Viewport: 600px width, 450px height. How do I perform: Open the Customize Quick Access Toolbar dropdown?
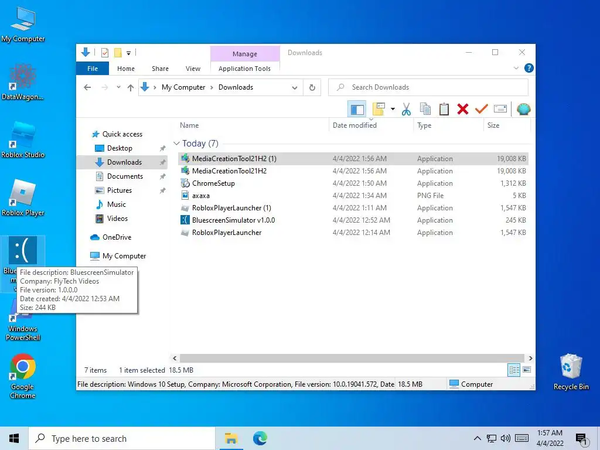pos(128,53)
